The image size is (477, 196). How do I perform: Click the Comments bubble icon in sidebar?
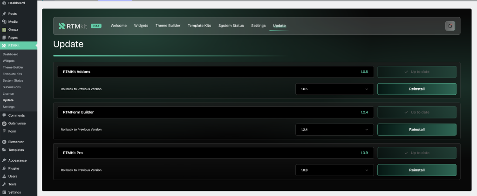click(4, 115)
